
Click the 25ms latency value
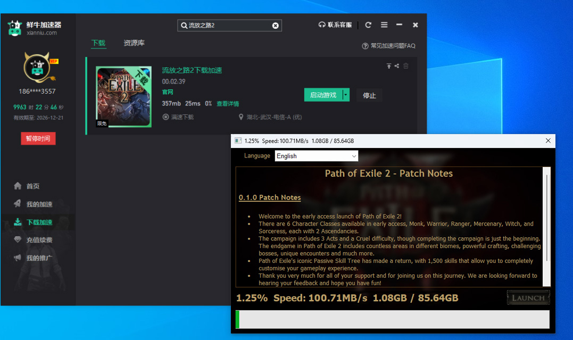click(193, 103)
